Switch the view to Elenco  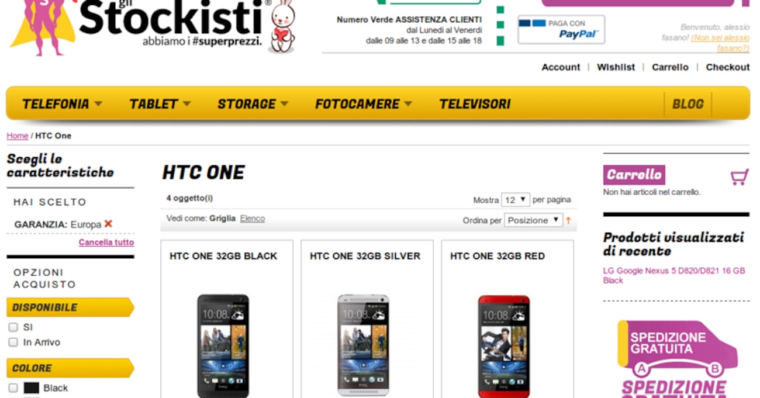[253, 219]
